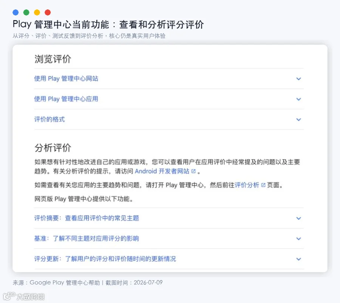The image size is (340, 303).
Task: Follow the Android 开发者网站 link
Action: (x=162, y=172)
